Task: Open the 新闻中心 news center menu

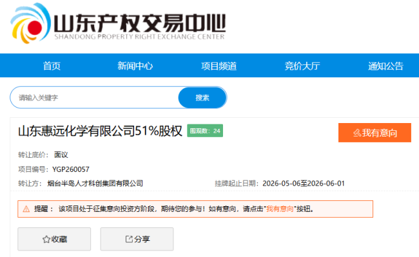Action: [x=135, y=66]
